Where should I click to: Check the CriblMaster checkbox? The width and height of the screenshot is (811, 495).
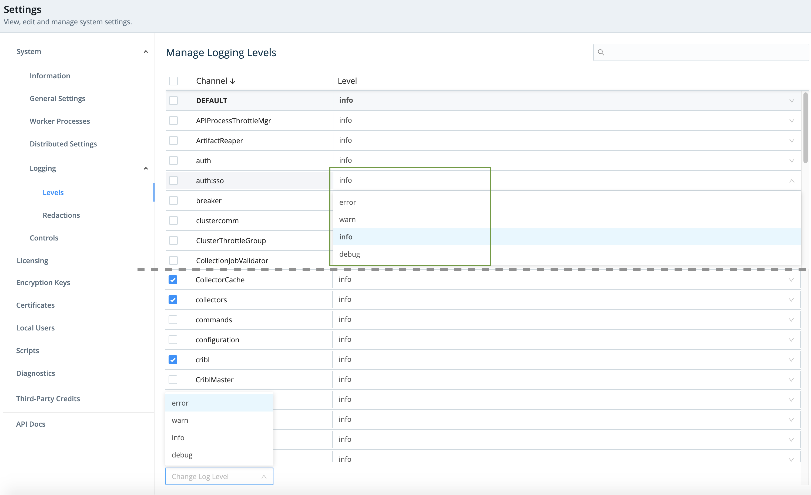pyautogui.click(x=173, y=380)
